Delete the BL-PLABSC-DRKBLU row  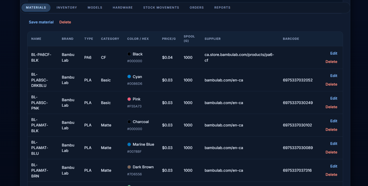[x=331, y=84]
